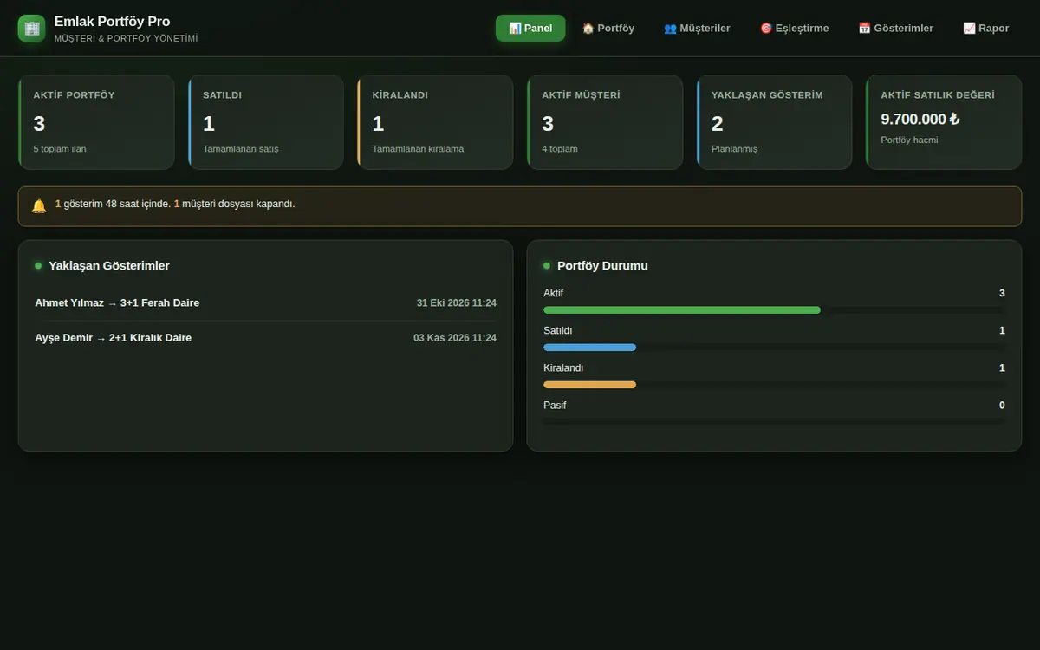Open the Rapor tab

point(986,29)
